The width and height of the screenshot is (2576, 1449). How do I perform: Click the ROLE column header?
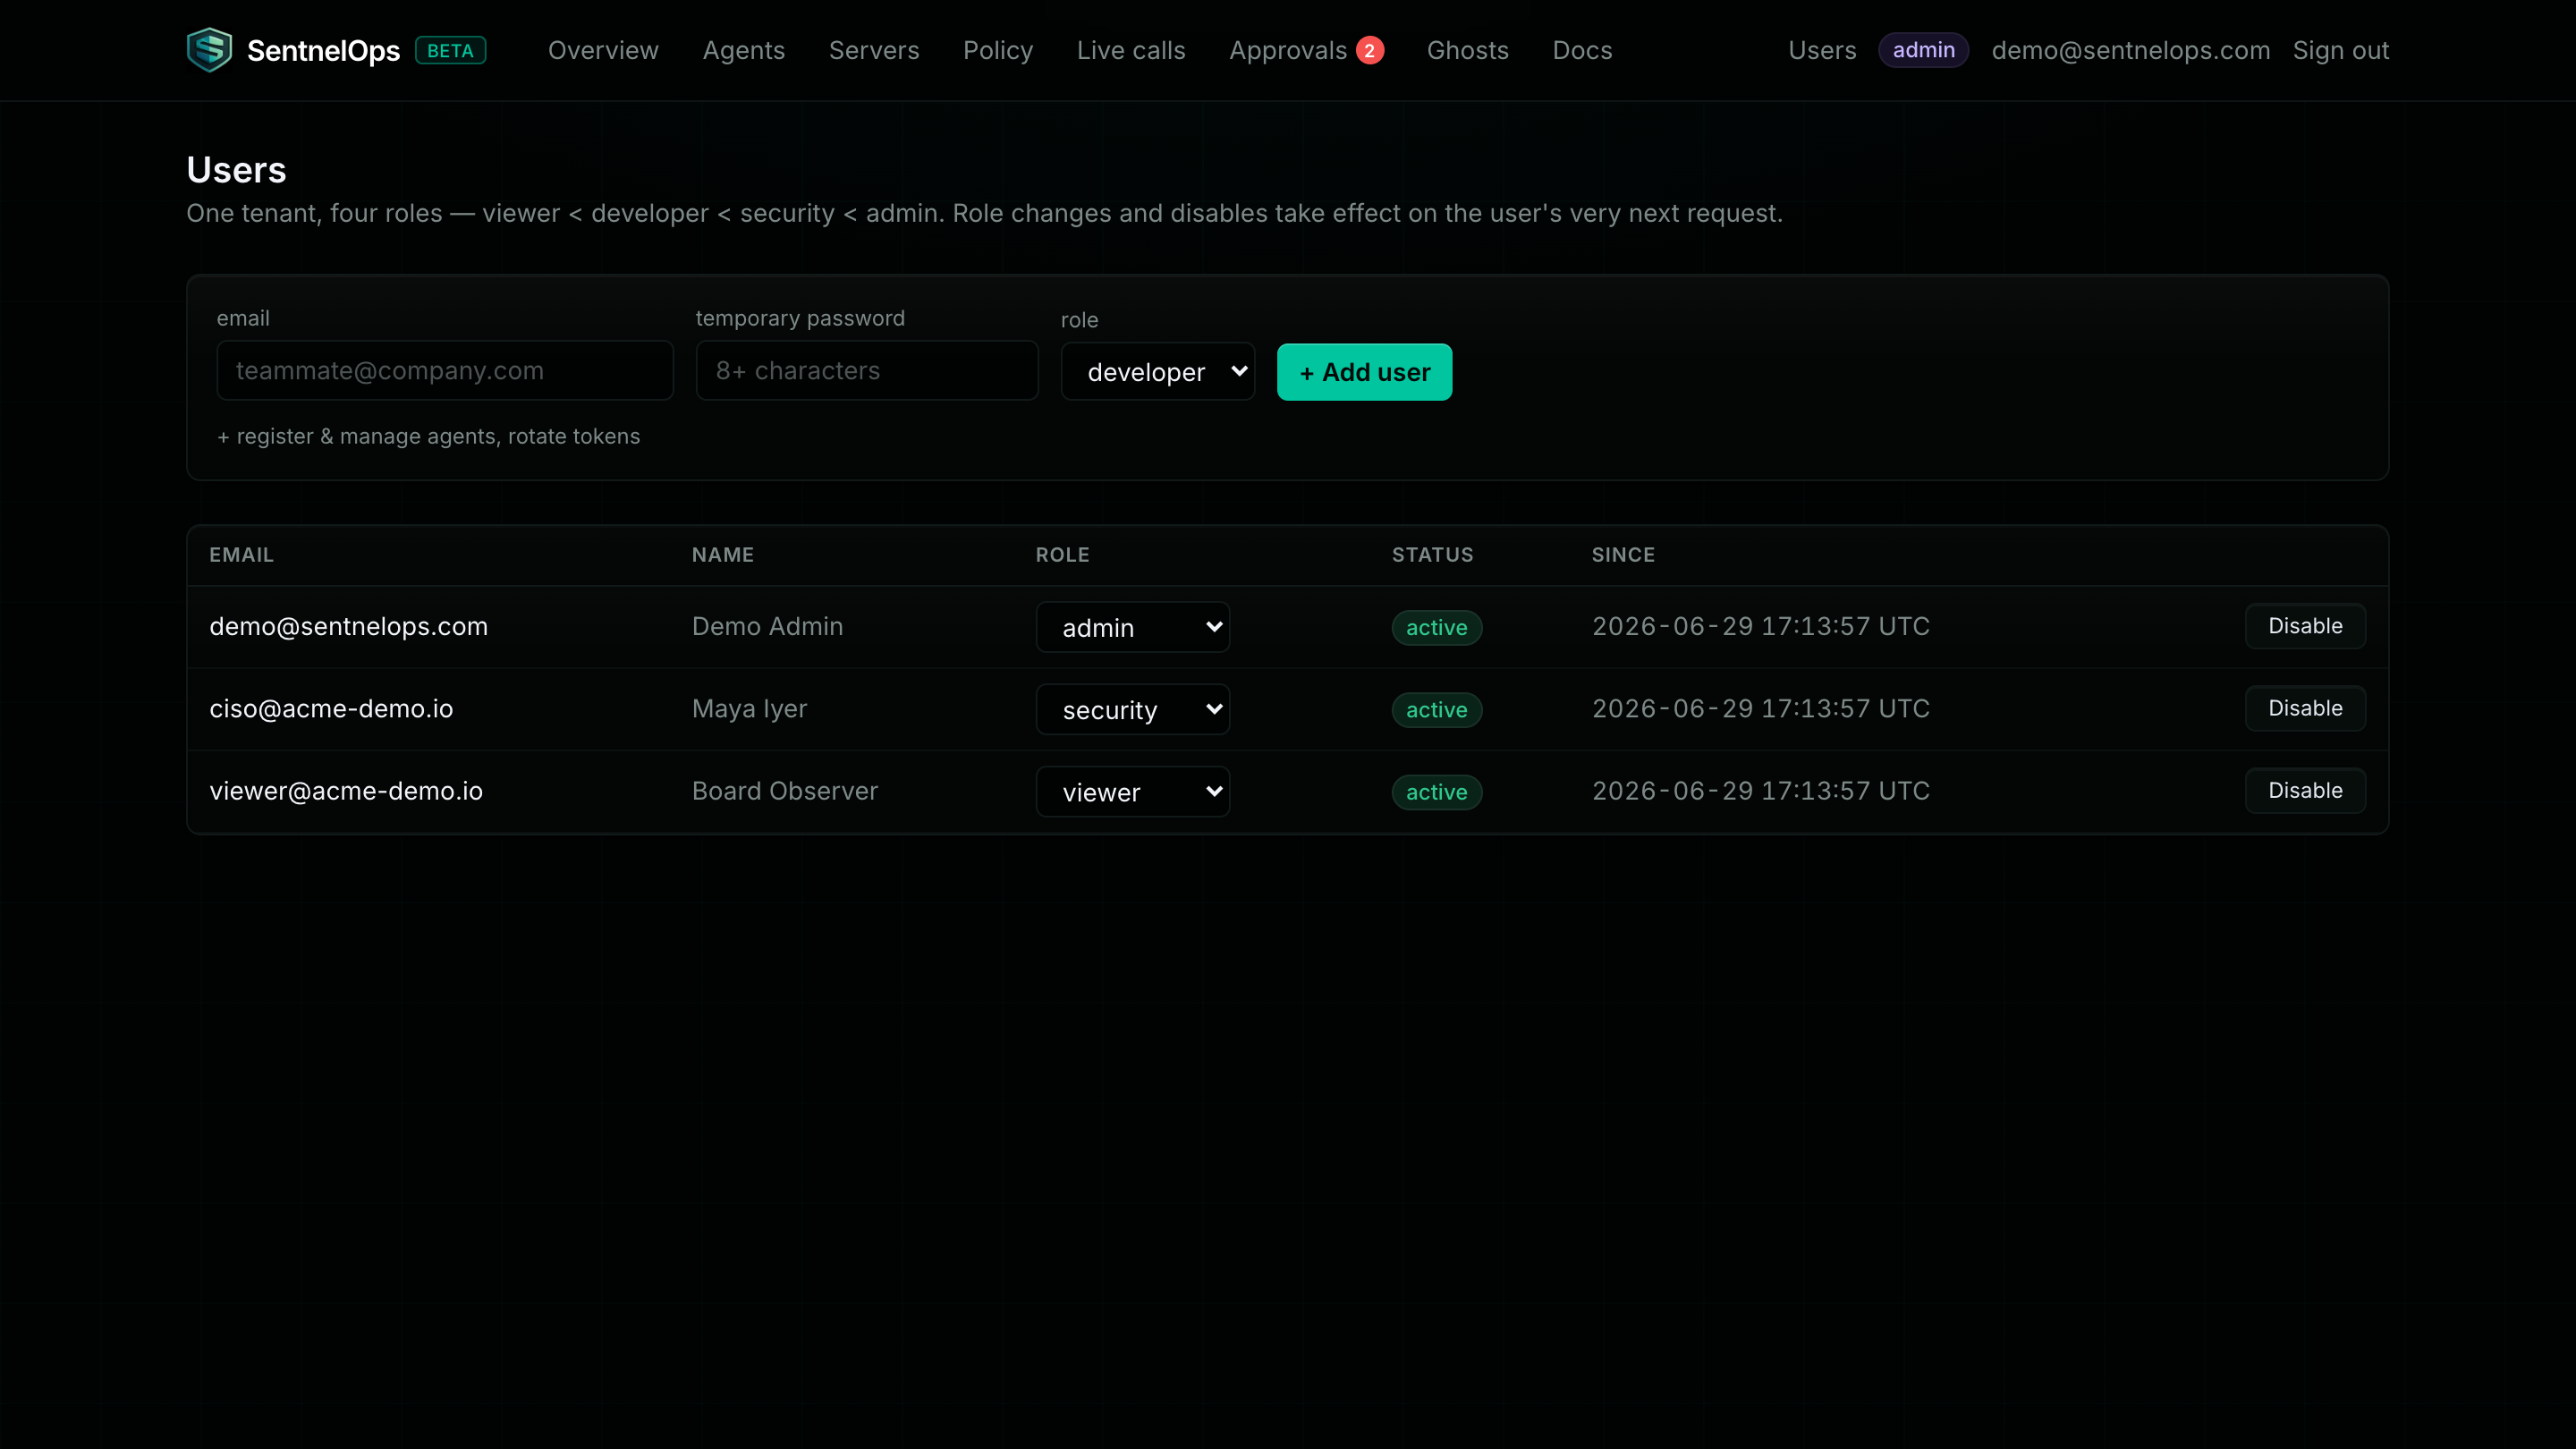1062,554
